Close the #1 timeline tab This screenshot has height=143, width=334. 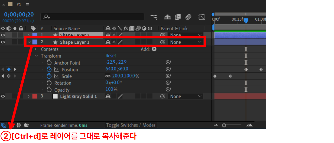click(3, 5)
